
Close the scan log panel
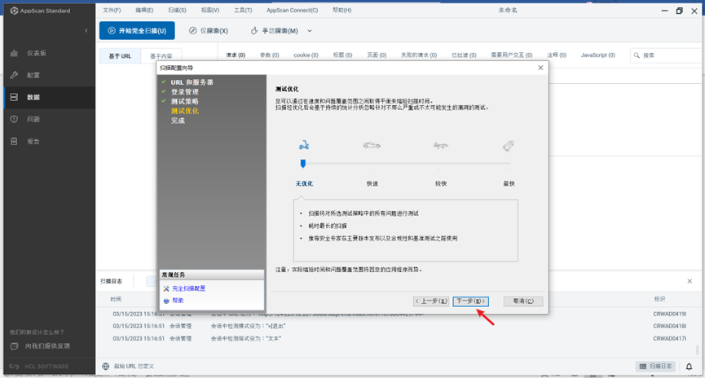point(690,281)
